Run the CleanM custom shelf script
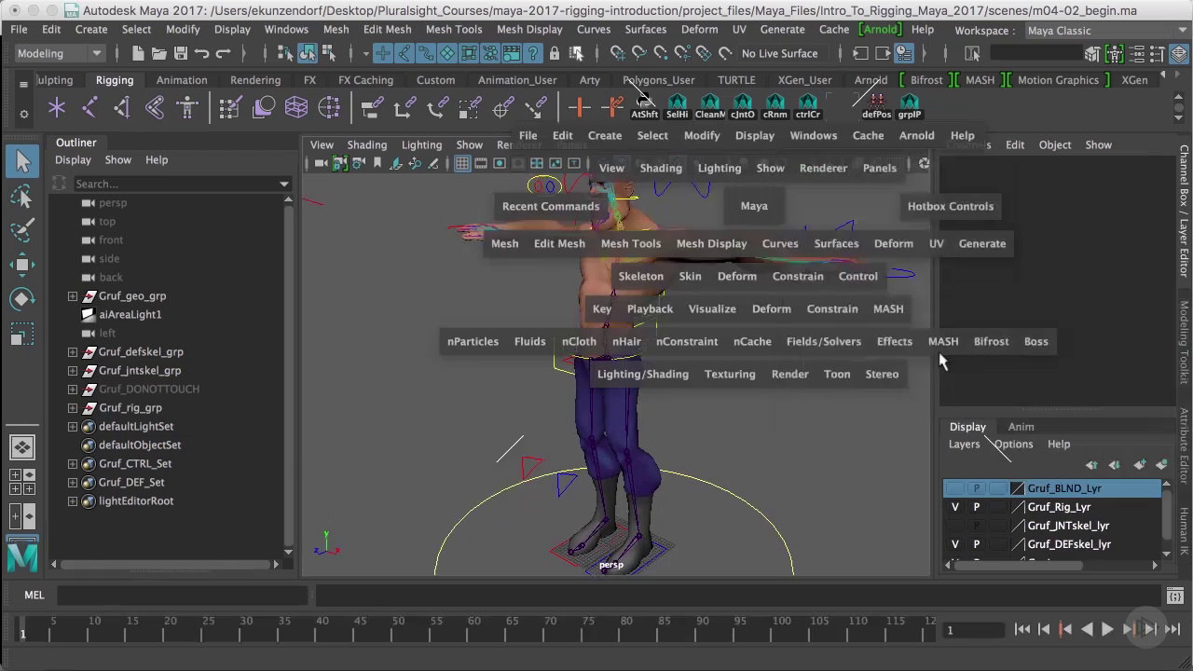Screen dimensions: 1193x671 coord(710,106)
